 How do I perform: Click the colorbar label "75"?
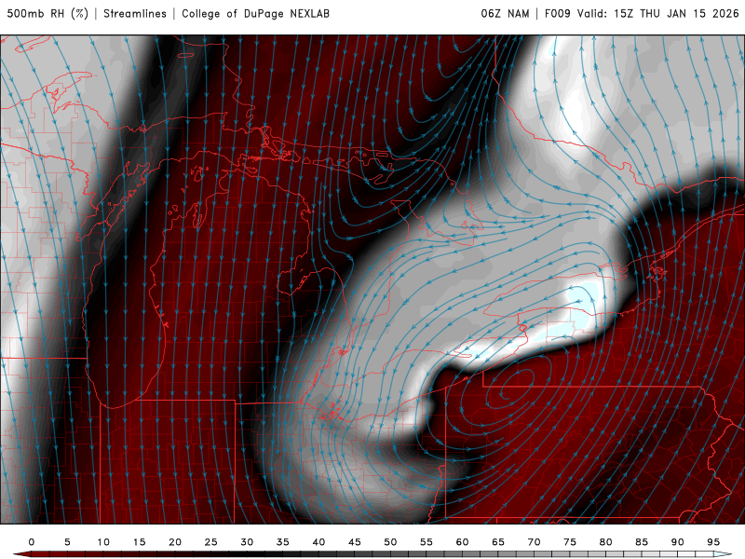point(570,542)
